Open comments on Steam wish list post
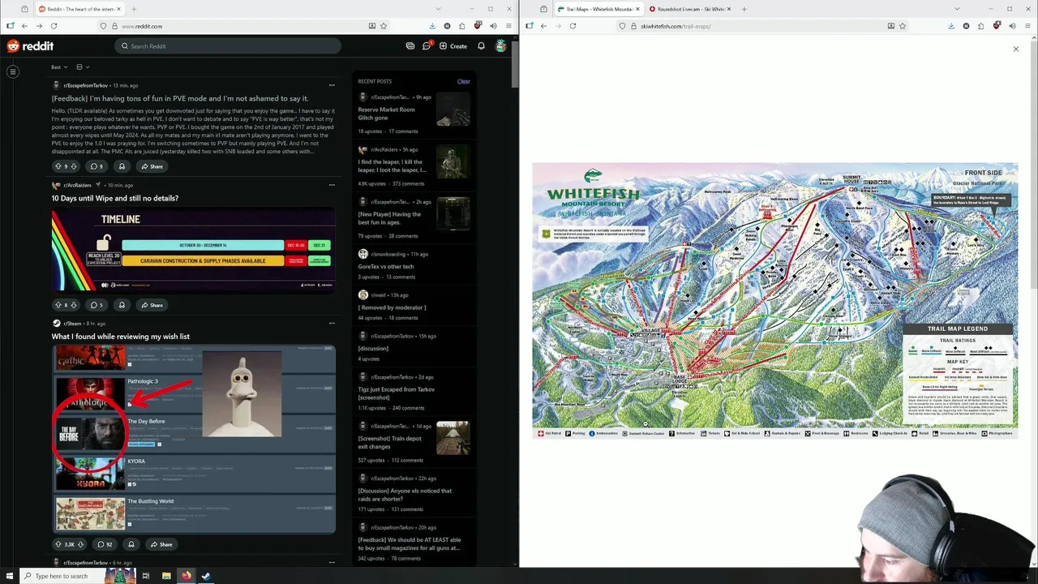This screenshot has height=584, width=1038. tap(105, 544)
